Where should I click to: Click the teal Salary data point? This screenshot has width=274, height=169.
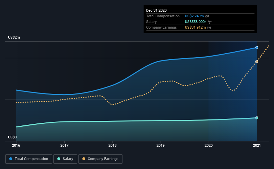pos(257,118)
